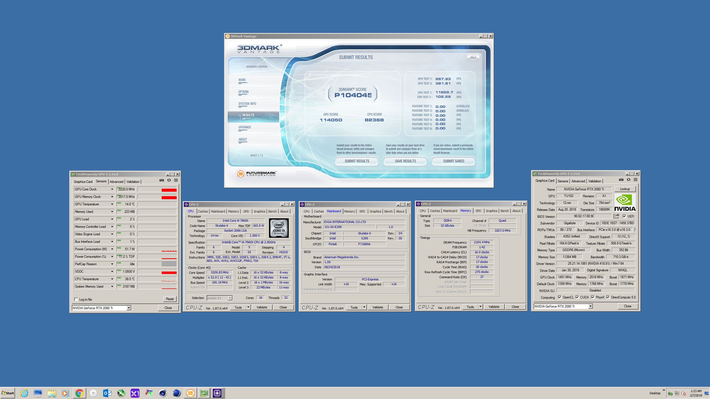Enable the Log to file checkbox
Image resolution: width=710 pixels, height=399 pixels.
(76, 299)
